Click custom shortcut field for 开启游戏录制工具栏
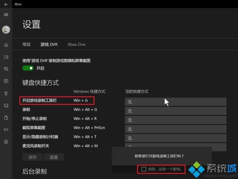 point(176,102)
